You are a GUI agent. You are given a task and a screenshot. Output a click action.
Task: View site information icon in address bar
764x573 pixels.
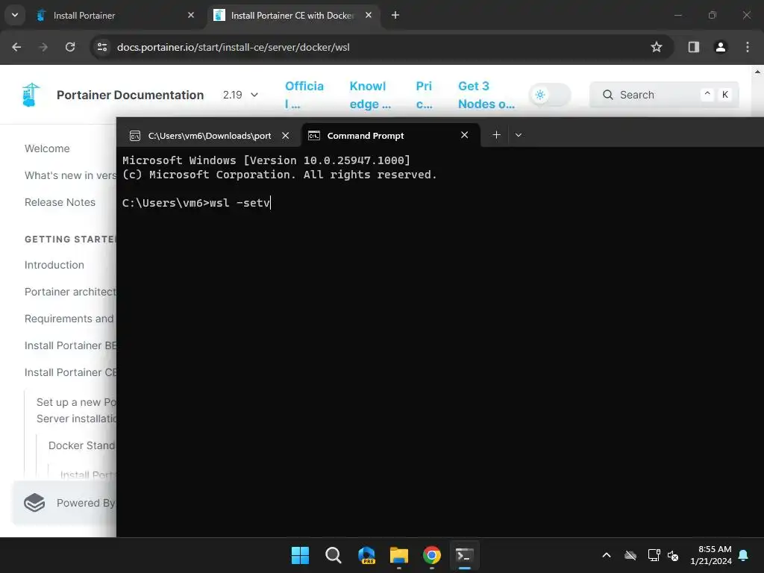pyautogui.click(x=102, y=47)
